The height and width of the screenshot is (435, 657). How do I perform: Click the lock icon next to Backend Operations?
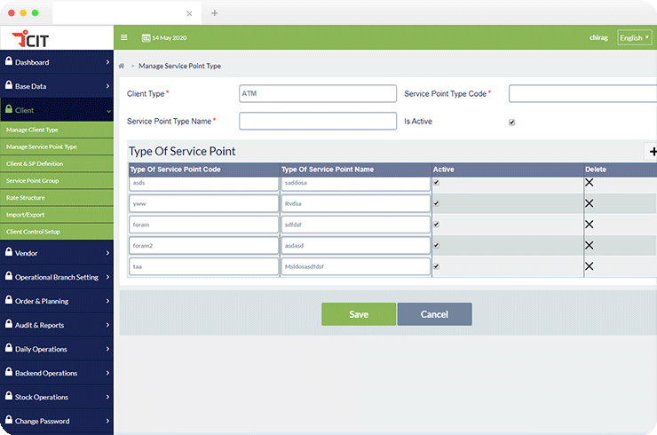[x=8, y=372]
